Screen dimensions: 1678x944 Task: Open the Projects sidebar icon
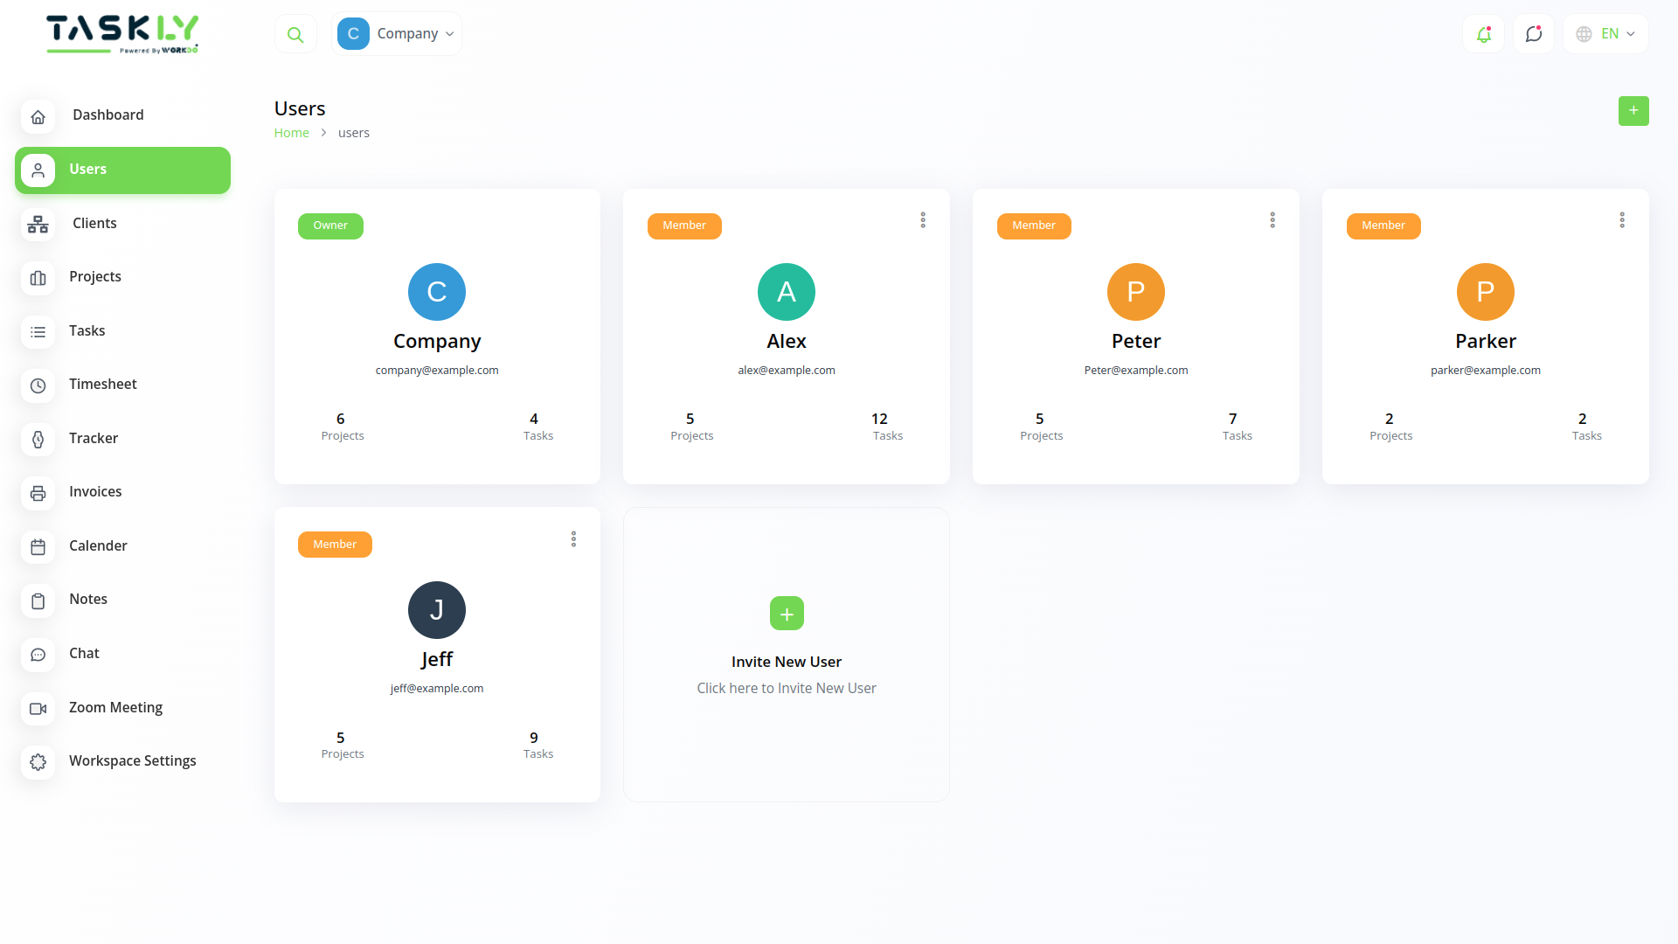(x=38, y=278)
